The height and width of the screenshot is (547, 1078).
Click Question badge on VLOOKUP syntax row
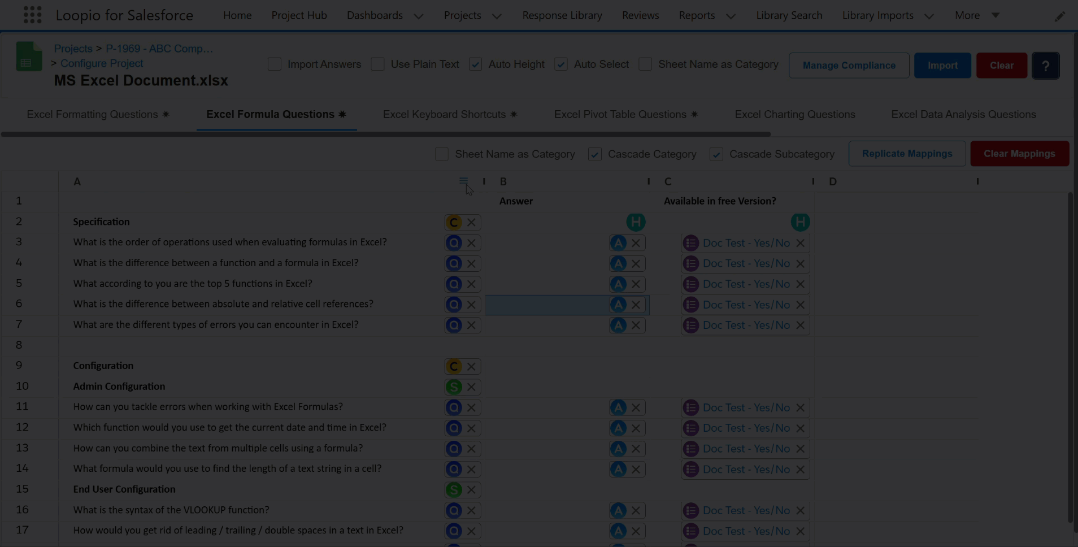pos(454,510)
